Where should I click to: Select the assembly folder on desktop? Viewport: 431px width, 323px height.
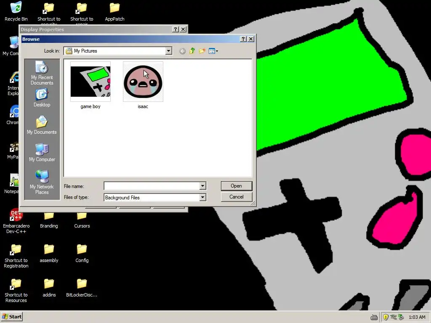(x=49, y=253)
